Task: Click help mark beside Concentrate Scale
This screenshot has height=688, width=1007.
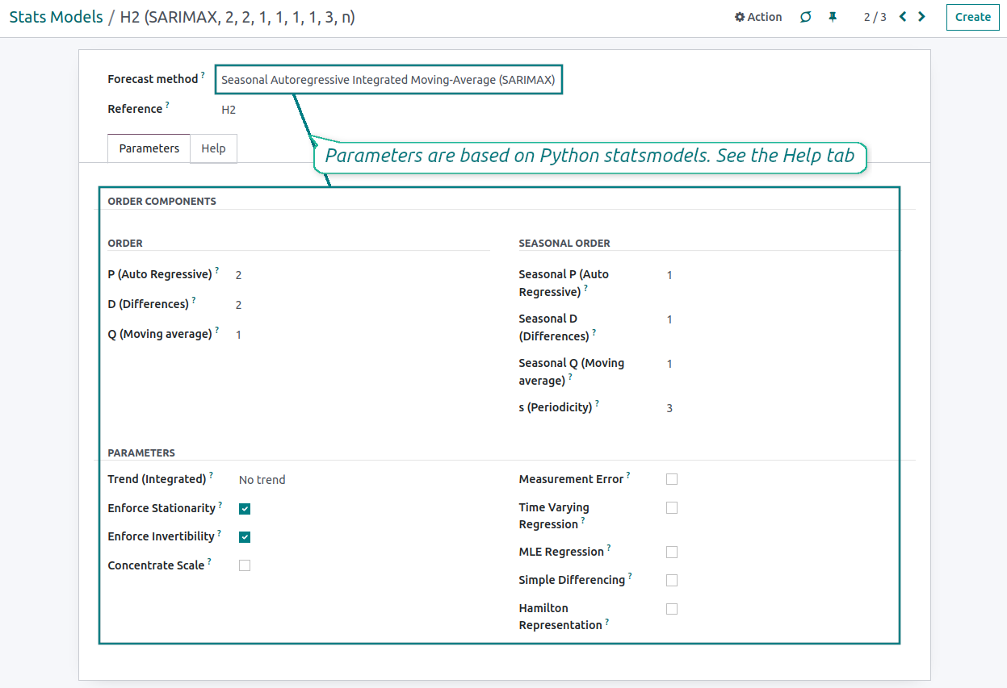Action: coord(209,561)
